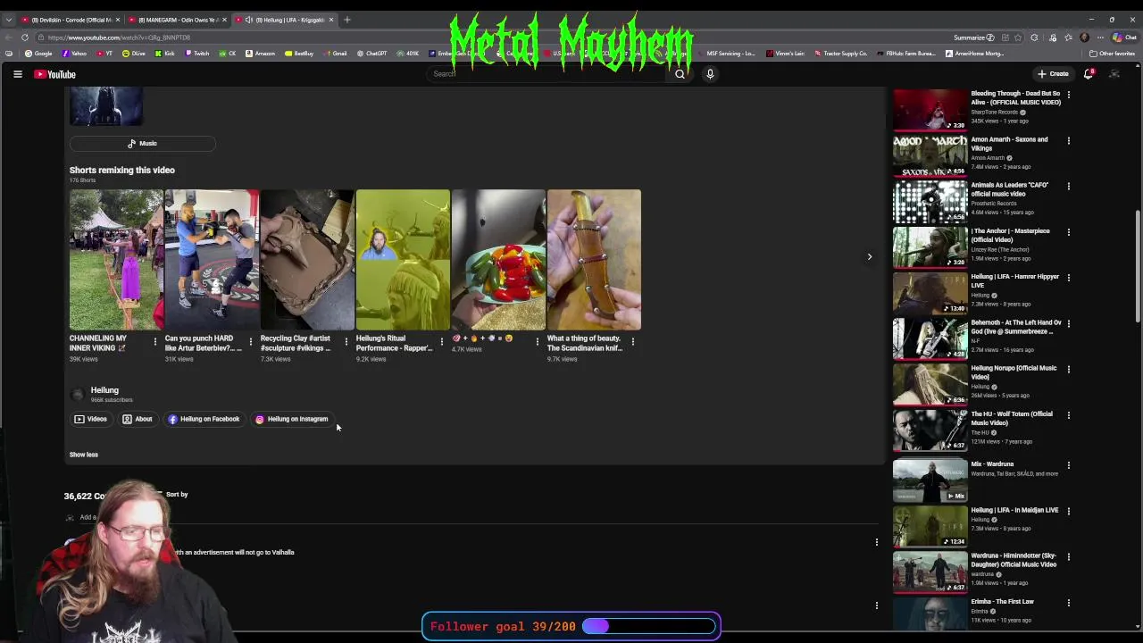Open Twitch bookmark
This screenshot has width=1143, height=643.
(x=196, y=54)
